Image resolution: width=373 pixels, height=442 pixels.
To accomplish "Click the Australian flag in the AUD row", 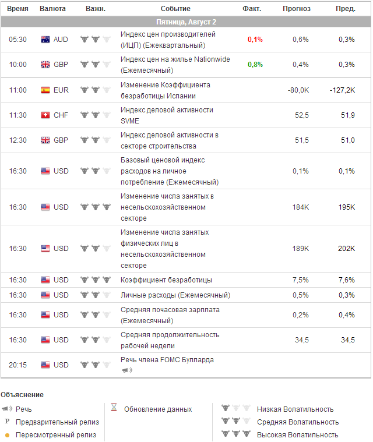I will (45, 40).
